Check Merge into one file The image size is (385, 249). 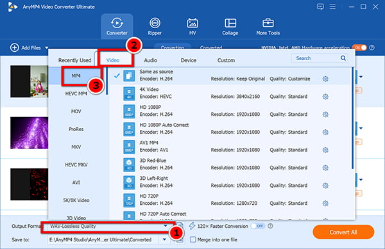click(193, 239)
